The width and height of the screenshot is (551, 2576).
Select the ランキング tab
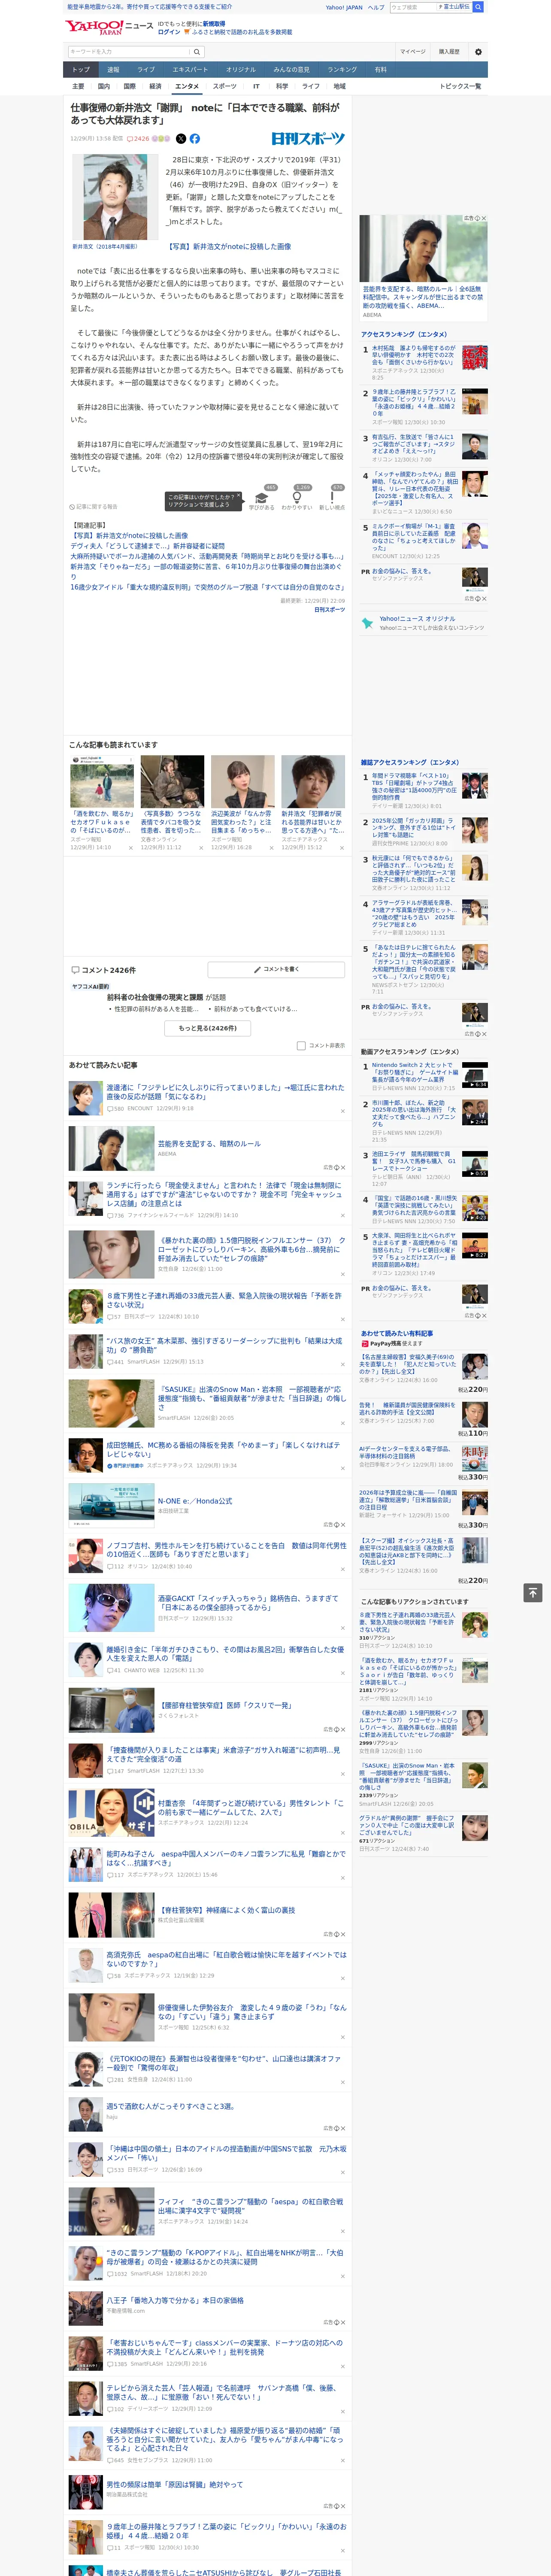click(x=342, y=70)
